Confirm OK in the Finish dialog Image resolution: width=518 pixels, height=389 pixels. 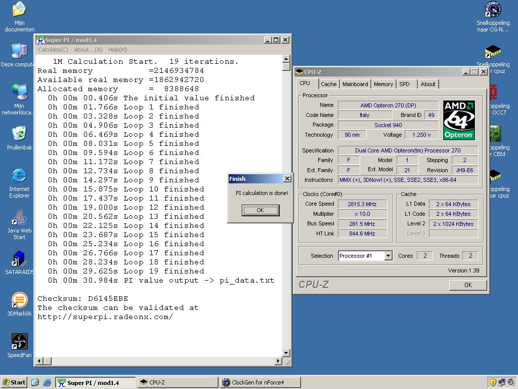[261, 210]
